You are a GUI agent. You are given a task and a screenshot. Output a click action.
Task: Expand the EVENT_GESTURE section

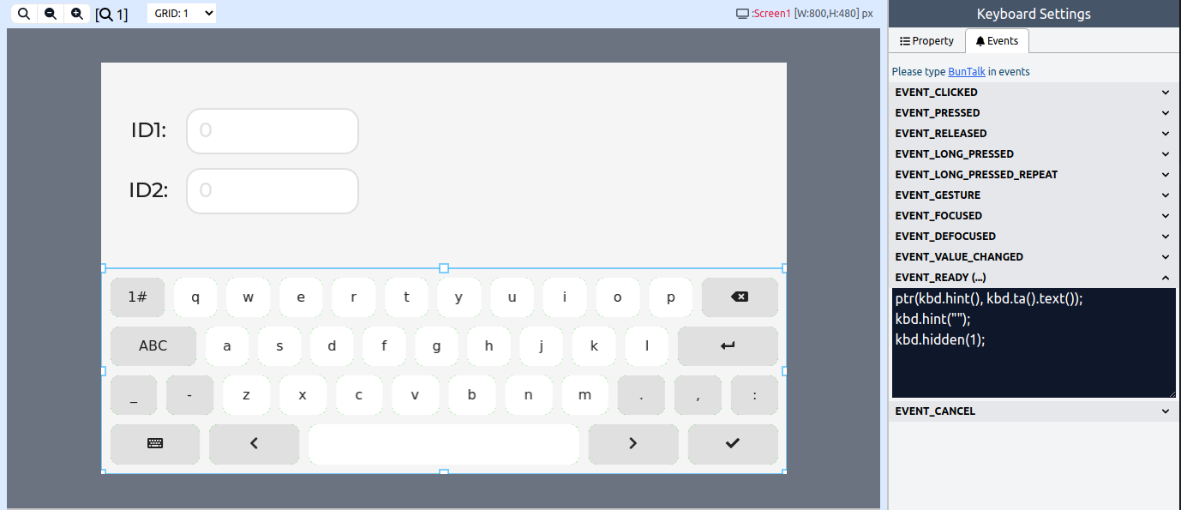click(1032, 195)
